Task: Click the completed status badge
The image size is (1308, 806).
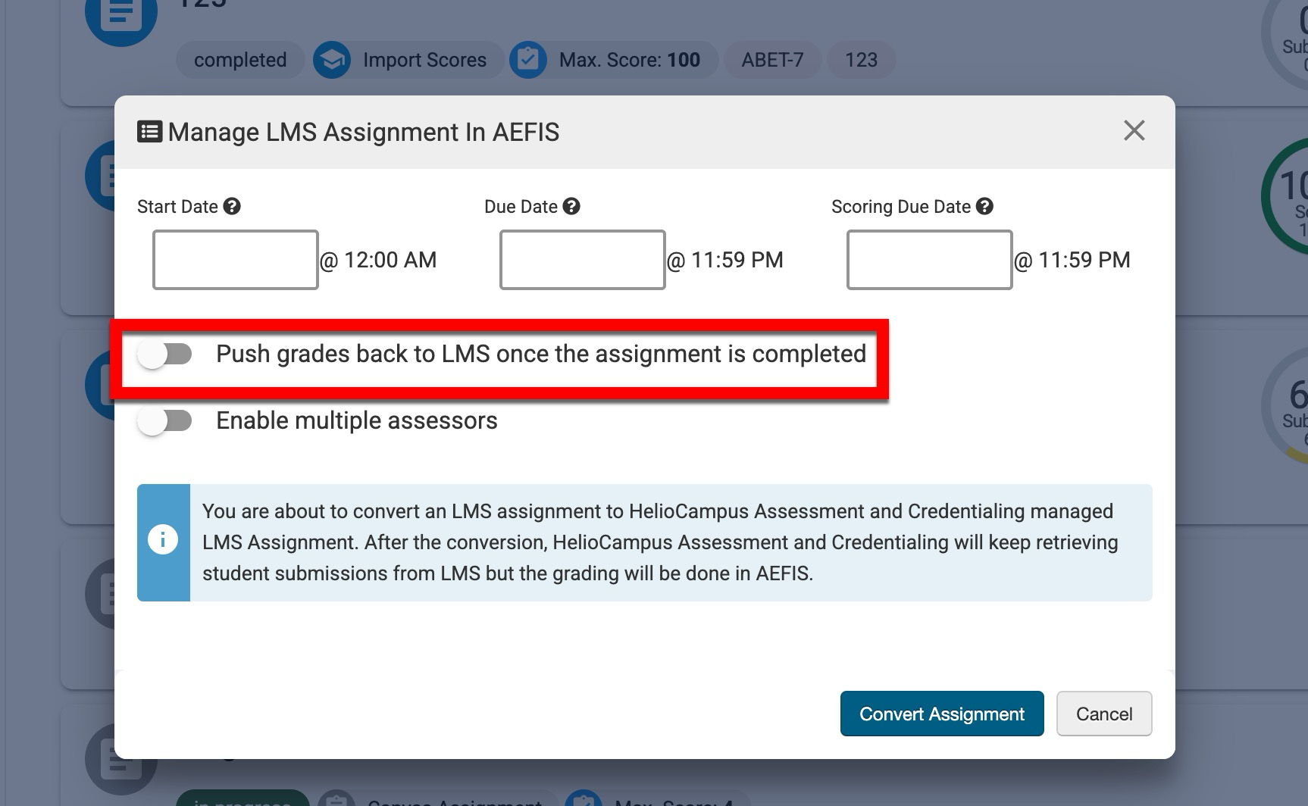Action: pos(239,60)
